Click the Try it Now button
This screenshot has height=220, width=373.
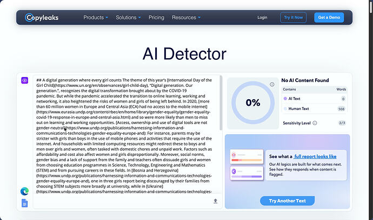click(294, 17)
